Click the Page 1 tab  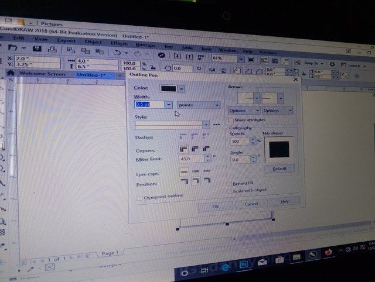tap(110, 253)
